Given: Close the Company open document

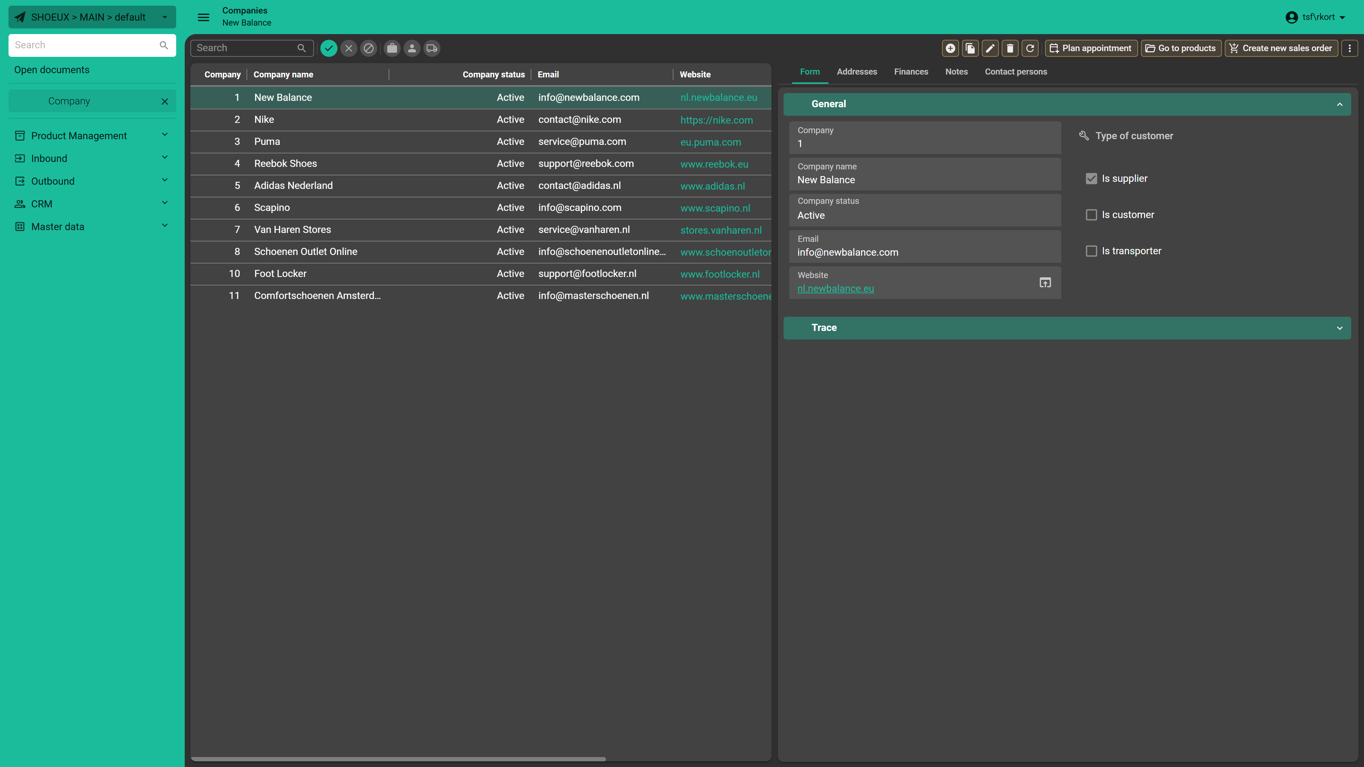Looking at the screenshot, I should [x=165, y=102].
